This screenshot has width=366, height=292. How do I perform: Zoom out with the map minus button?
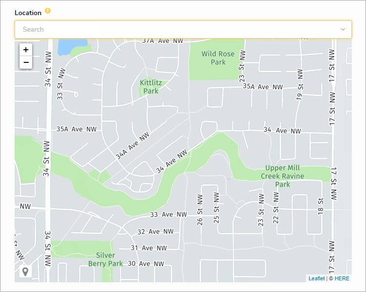click(26, 62)
